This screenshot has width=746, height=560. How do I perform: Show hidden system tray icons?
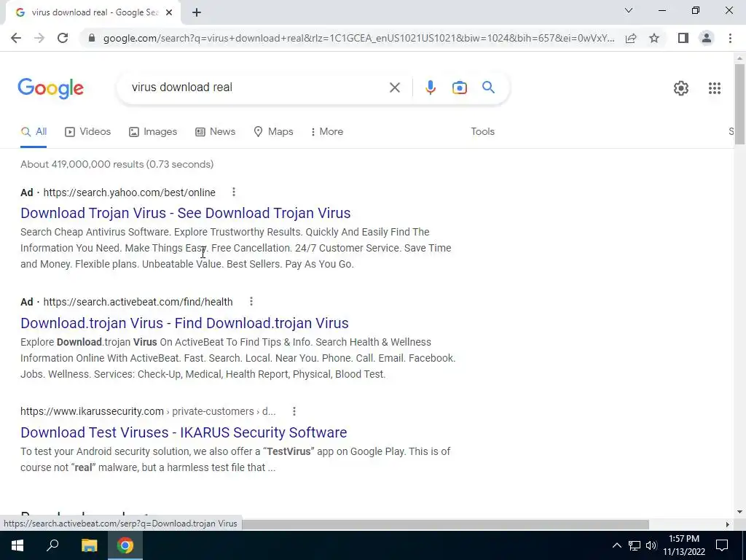tap(616, 545)
